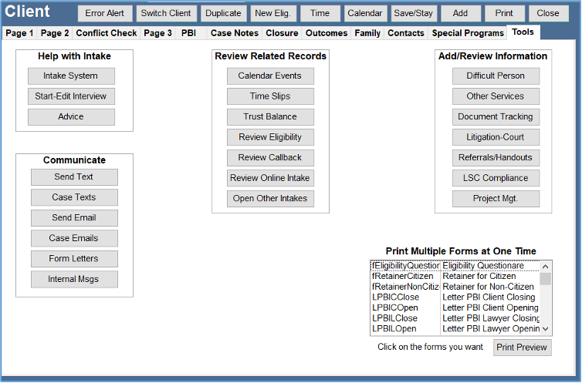Click the Save/Stay button
The height and width of the screenshot is (383, 582).
tap(413, 13)
